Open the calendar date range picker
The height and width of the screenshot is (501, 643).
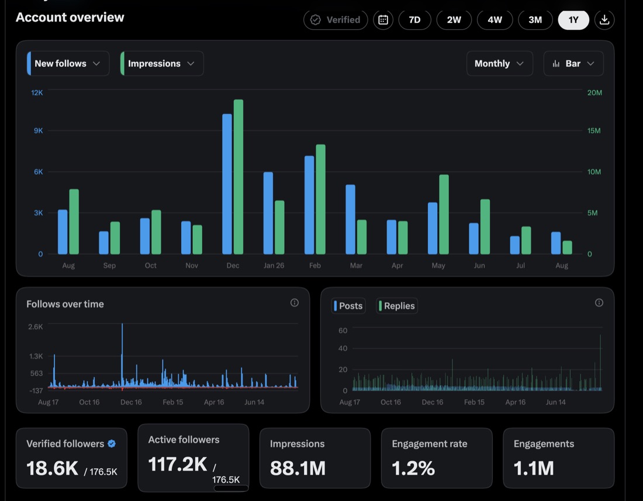click(383, 20)
